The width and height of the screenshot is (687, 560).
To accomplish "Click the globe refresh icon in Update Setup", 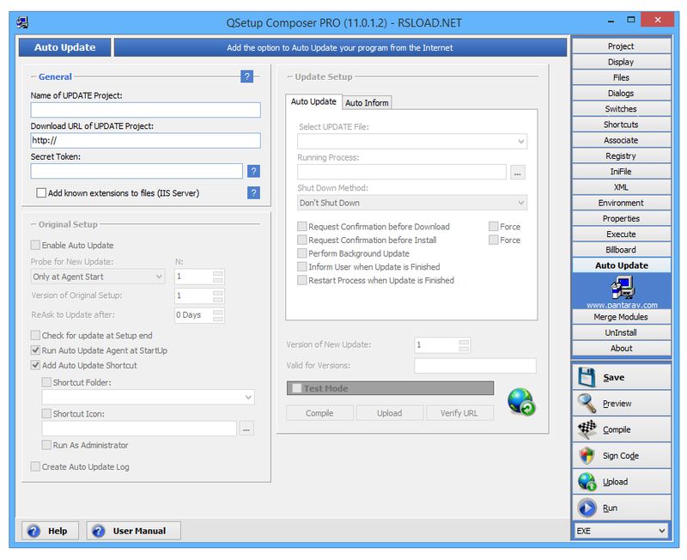I will click(x=521, y=401).
